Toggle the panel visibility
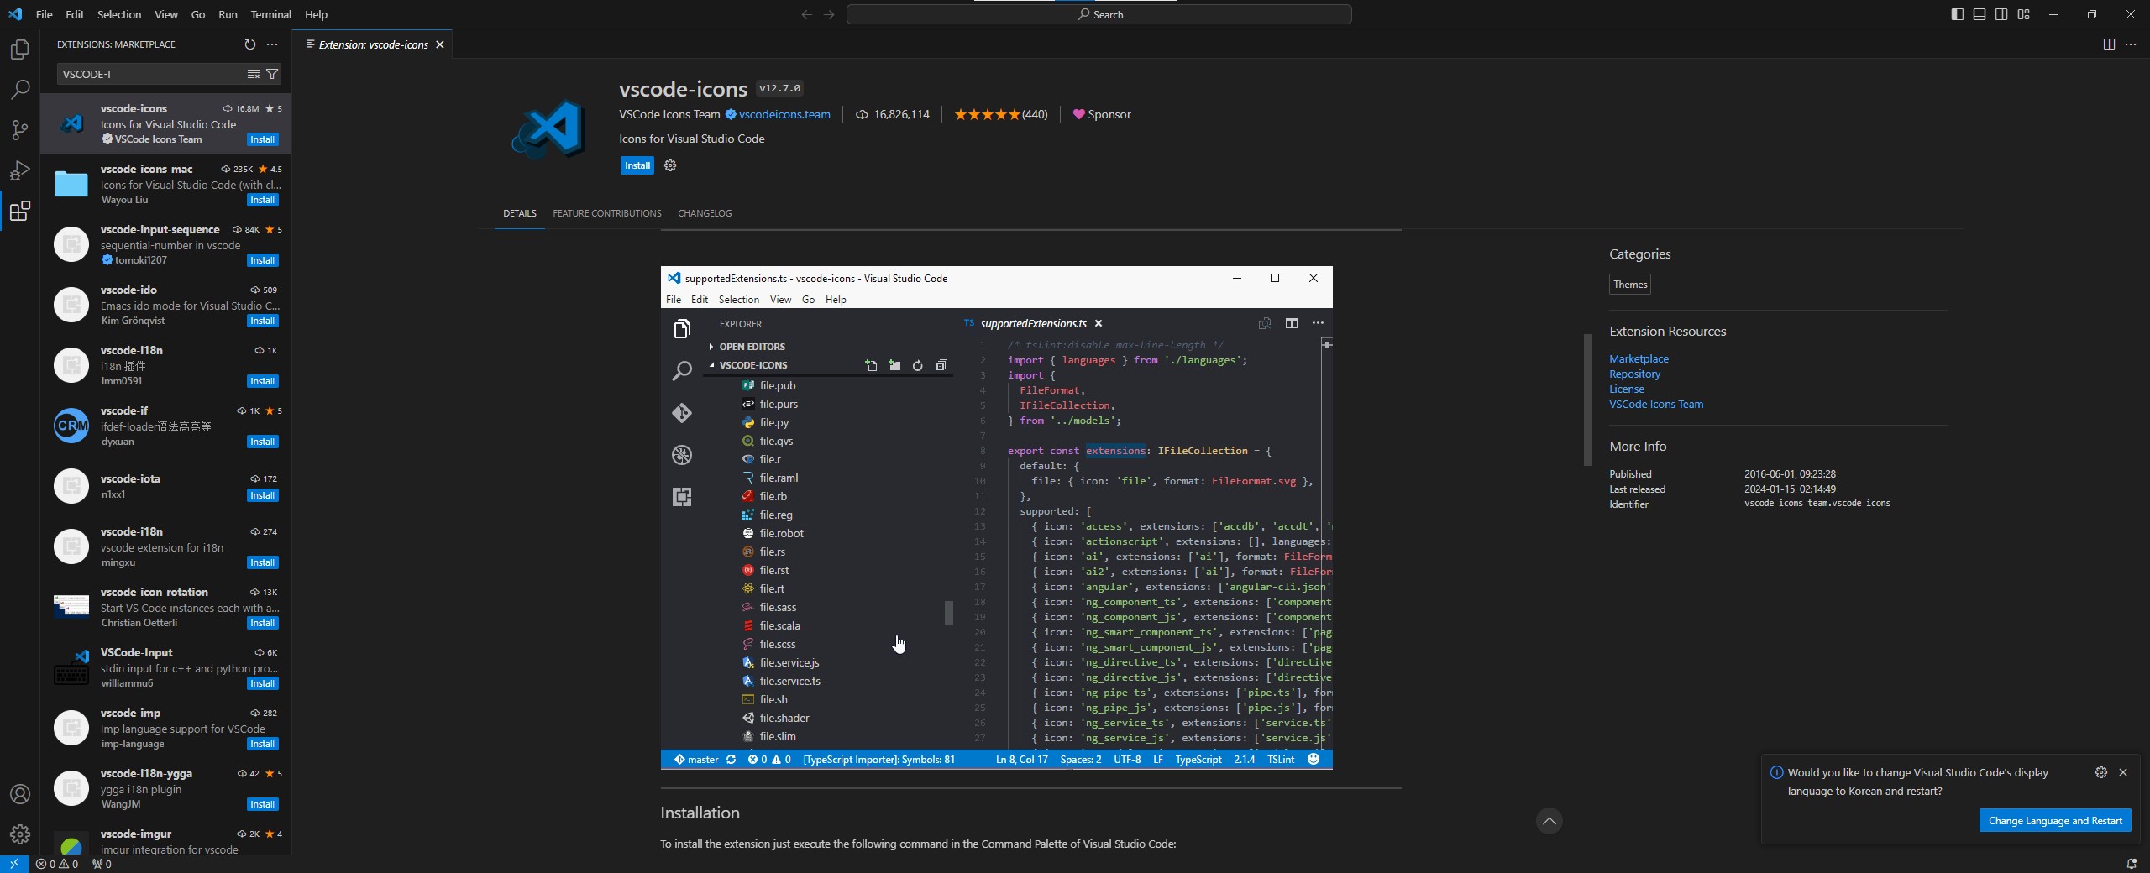Image resolution: width=2150 pixels, height=873 pixels. tap(1979, 14)
